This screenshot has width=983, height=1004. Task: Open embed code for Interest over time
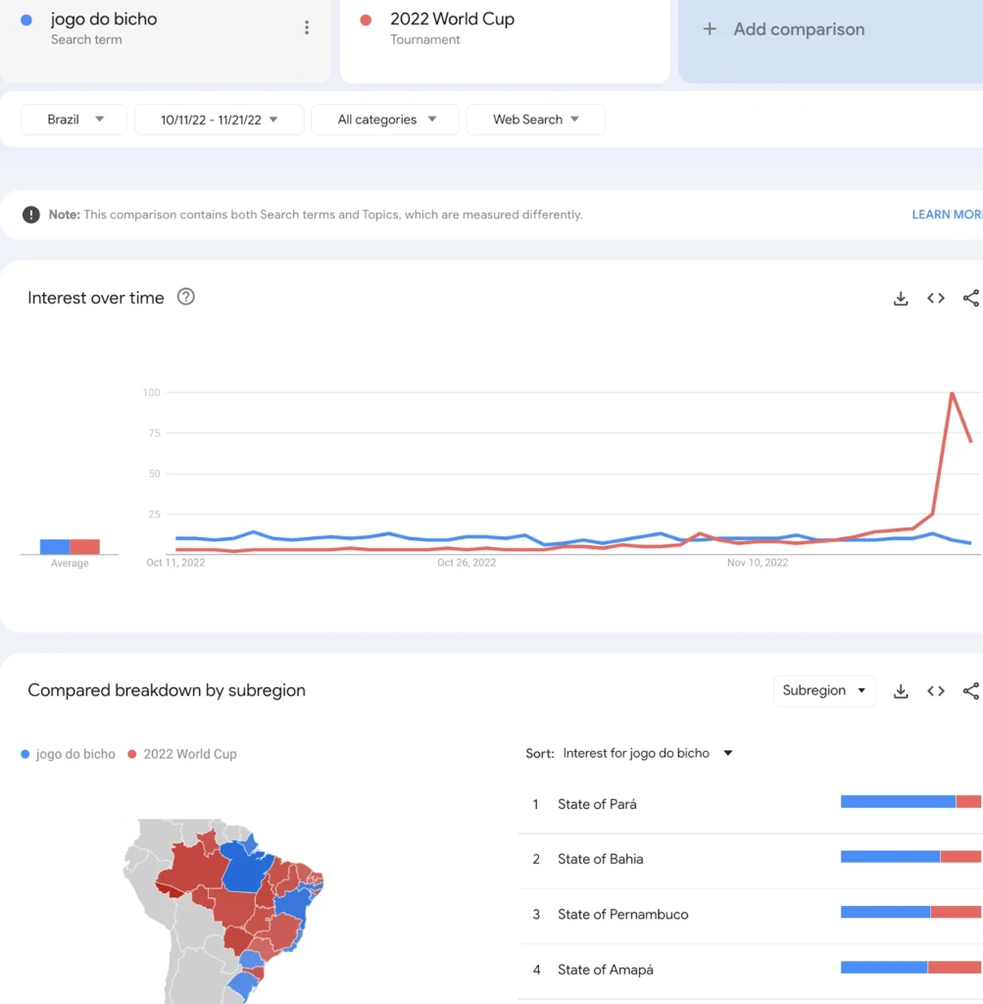coord(936,298)
